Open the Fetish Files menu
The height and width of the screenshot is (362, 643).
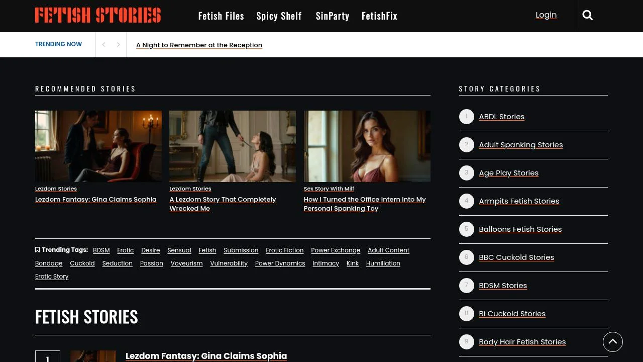point(221,16)
